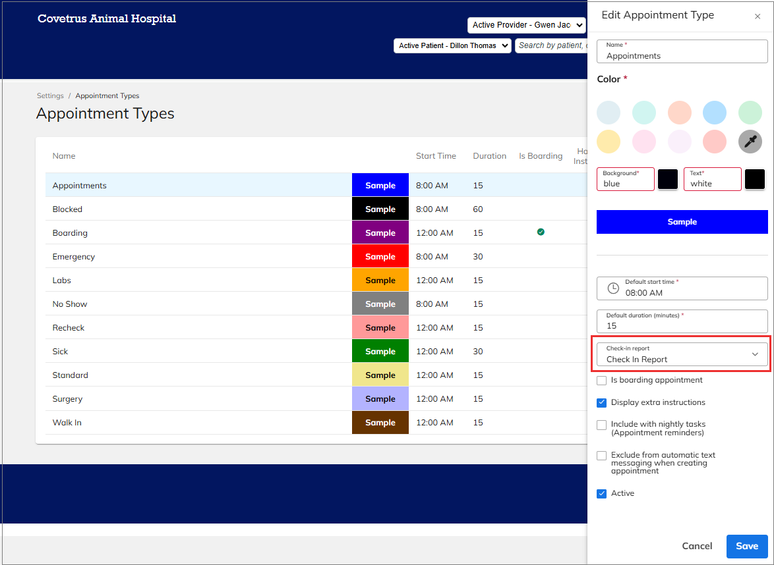The width and height of the screenshot is (774, 565).
Task: Open the eyedropper custom color picker
Action: (x=750, y=142)
